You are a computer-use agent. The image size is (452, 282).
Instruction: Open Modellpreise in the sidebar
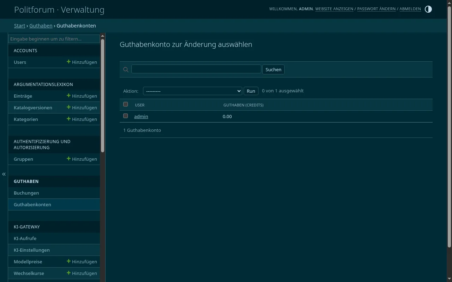(x=28, y=262)
